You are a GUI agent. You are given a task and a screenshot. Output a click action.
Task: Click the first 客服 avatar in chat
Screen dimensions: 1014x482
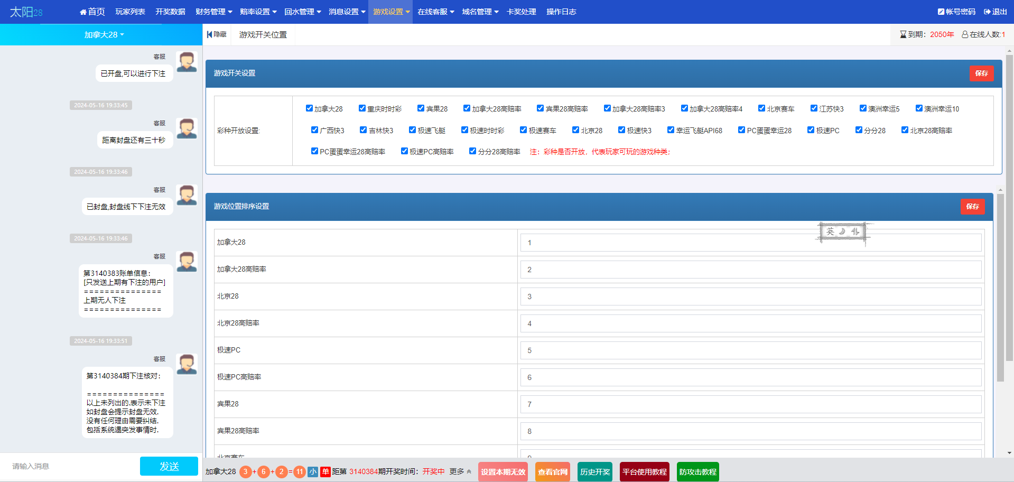click(187, 62)
